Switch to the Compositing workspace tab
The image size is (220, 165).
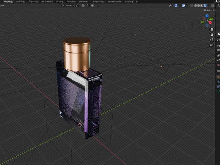[98, 2]
